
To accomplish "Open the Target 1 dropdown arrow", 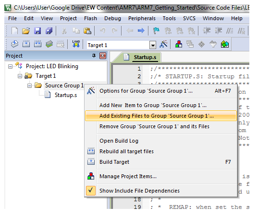I will (153, 45).
